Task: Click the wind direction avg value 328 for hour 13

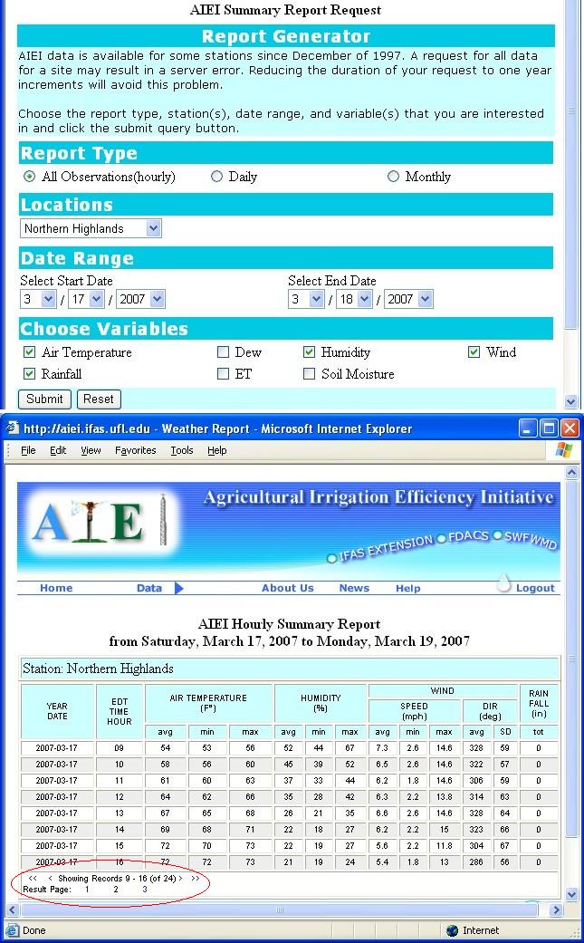Action: point(476,813)
